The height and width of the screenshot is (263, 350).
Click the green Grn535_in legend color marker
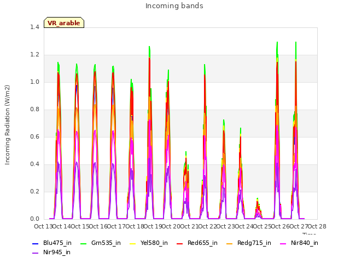click(x=83, y=243)
